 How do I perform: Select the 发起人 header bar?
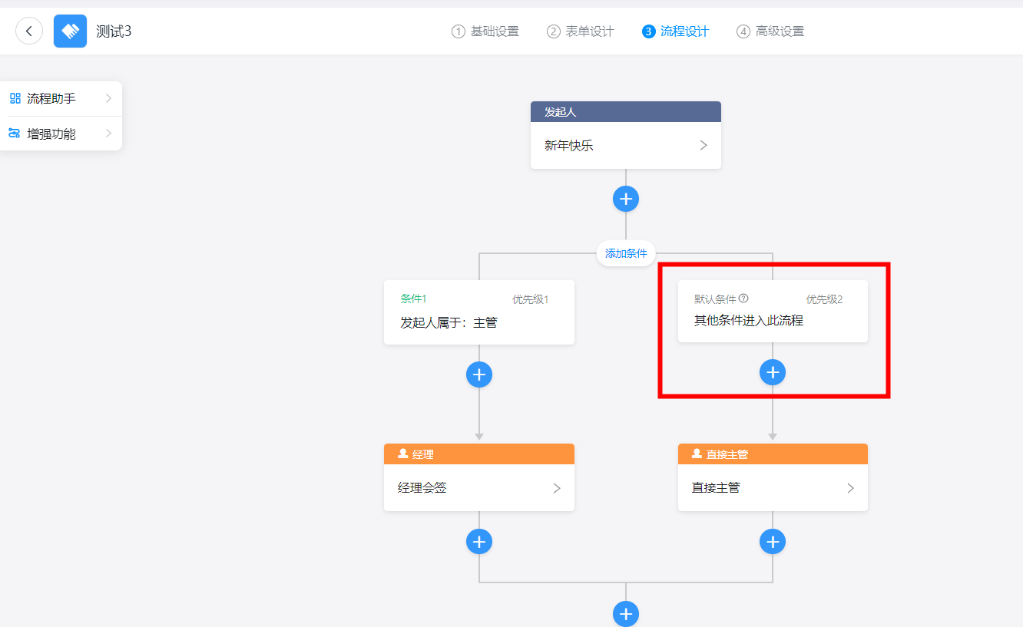click(626, 111)
